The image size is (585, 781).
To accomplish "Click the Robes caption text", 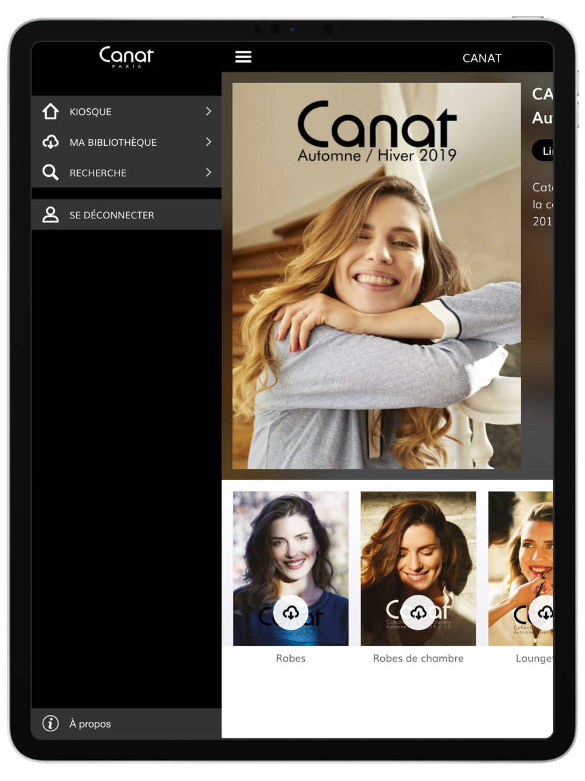I will point(291,658).
